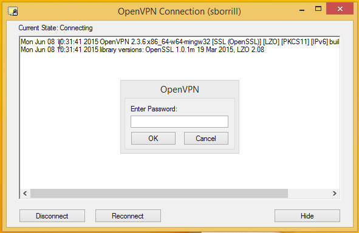Confirm password with the OK button
Image resolution: width=359 pixels, height=233 pixels.
coord(153,139)
